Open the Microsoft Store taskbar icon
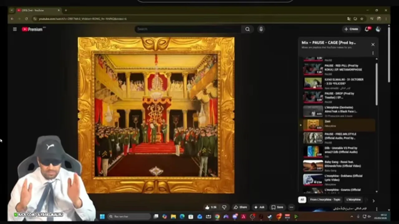 tap(191, 217)
